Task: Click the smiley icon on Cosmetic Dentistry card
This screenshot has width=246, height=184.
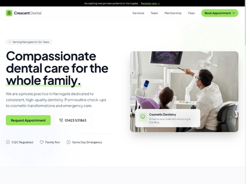Action: [143, 117]
